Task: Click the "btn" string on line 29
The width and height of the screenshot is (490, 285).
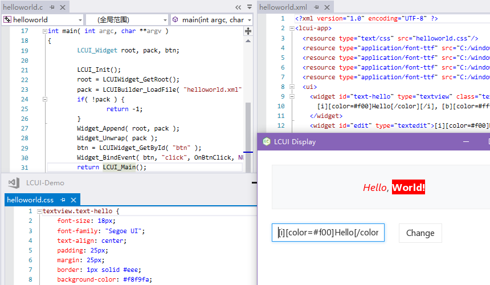Action: click(x=181, y=148)
